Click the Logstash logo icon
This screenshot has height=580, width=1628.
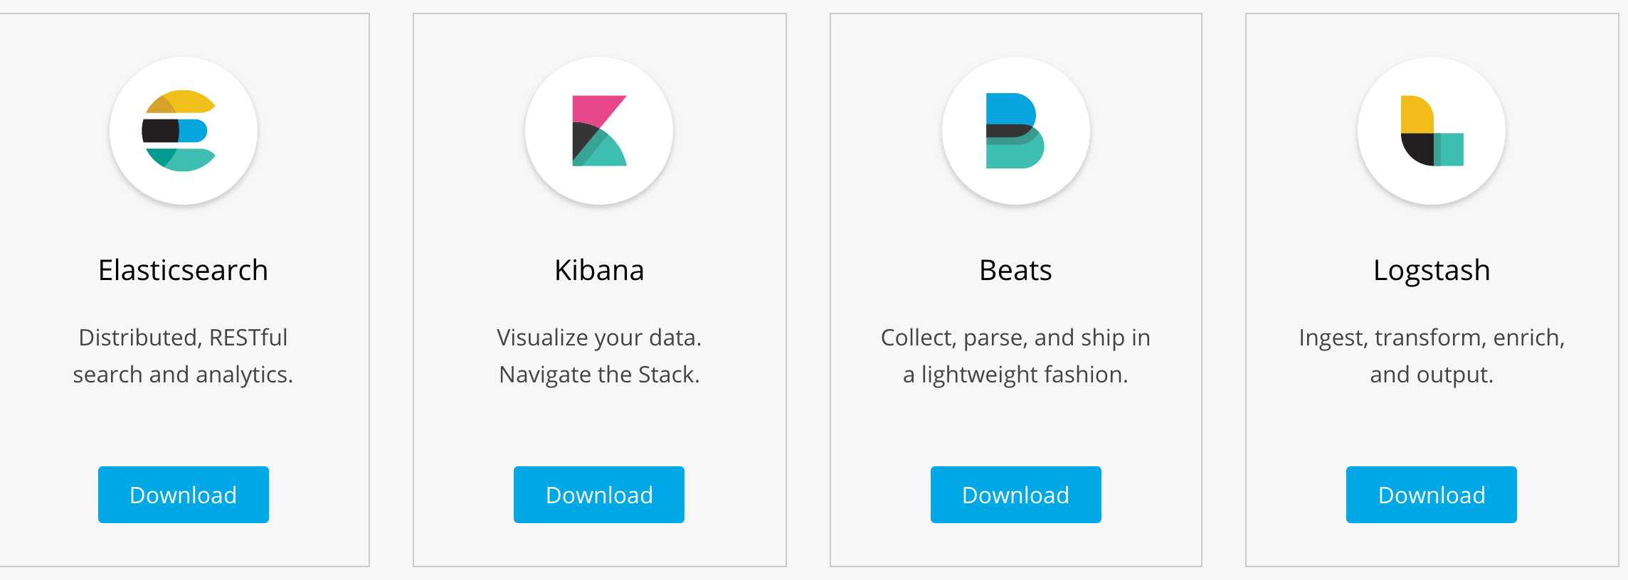point(1432,131)
